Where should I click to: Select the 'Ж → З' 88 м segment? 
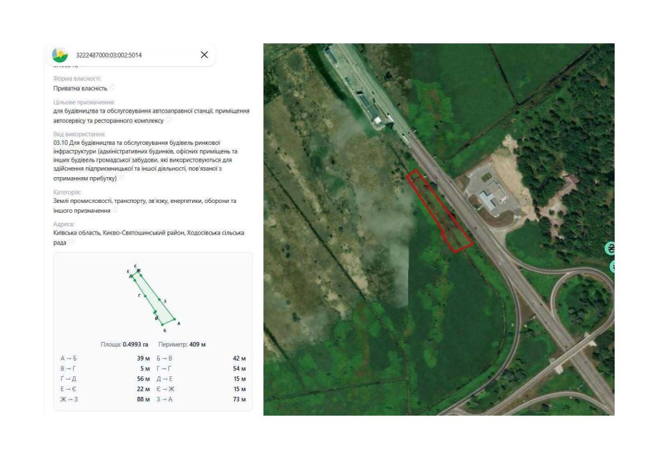[x=105, y=399]
